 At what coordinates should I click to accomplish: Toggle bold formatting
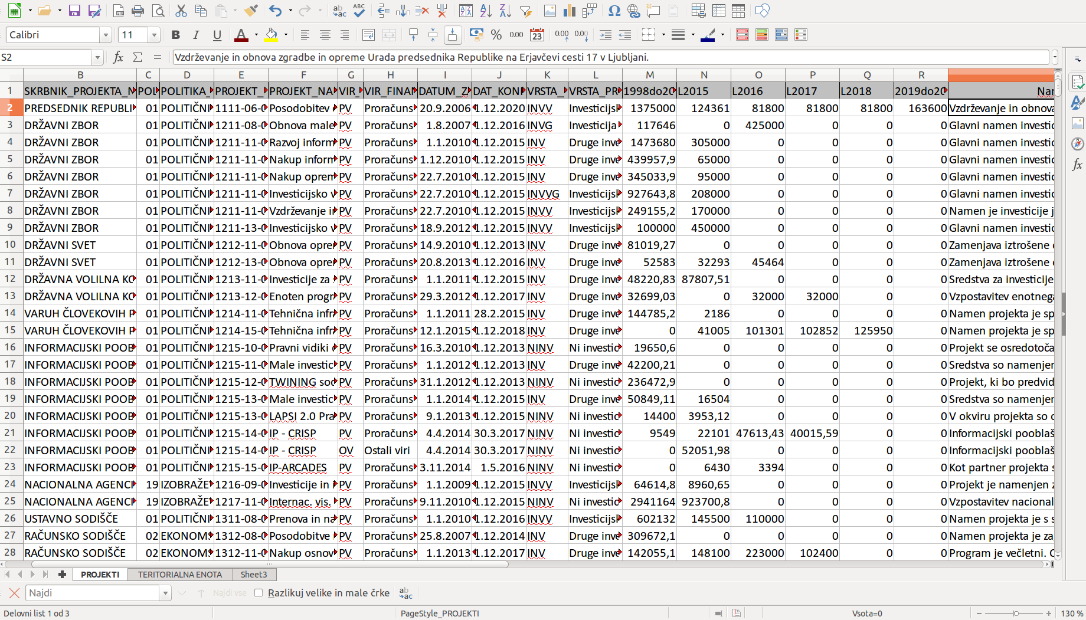pyautogui.click(x=175, y=35)
